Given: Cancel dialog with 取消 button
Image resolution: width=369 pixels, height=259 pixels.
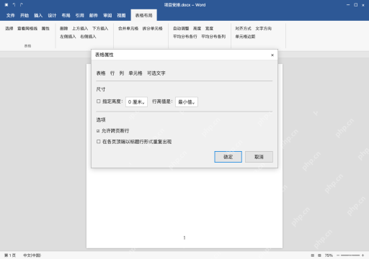Looking at the screenshot, I should [259, 157].
